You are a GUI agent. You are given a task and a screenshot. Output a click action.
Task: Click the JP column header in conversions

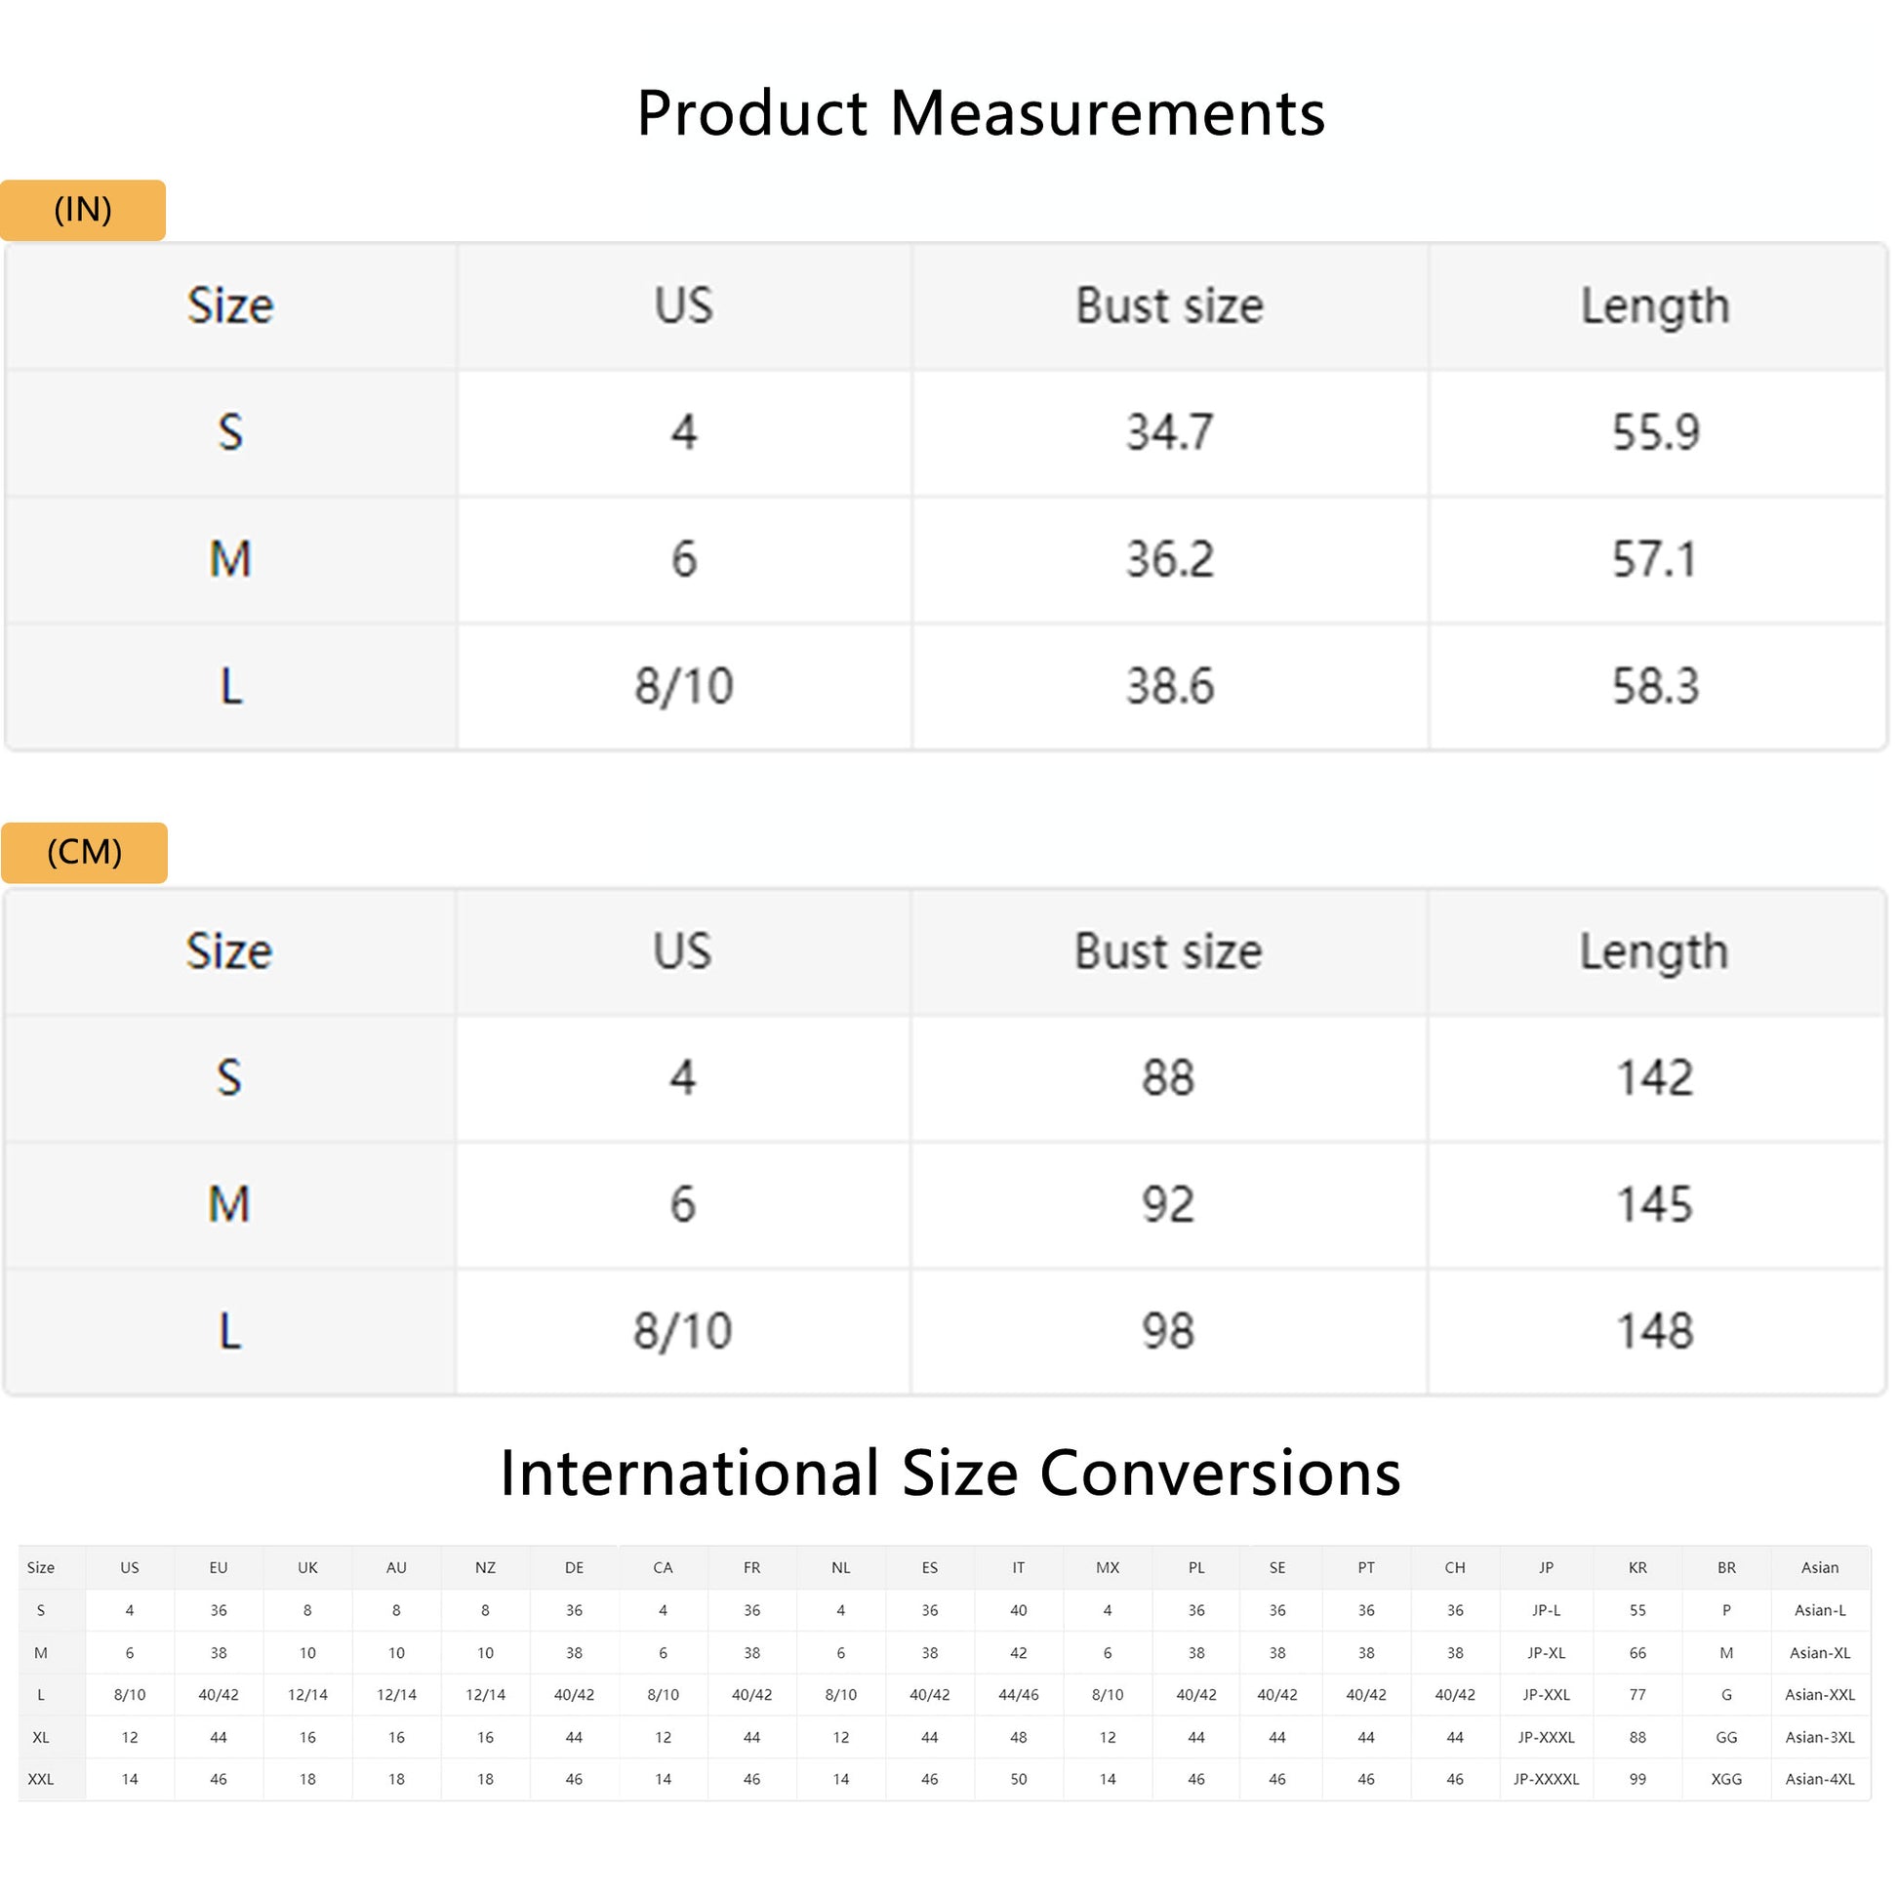pos(1545,1568)
